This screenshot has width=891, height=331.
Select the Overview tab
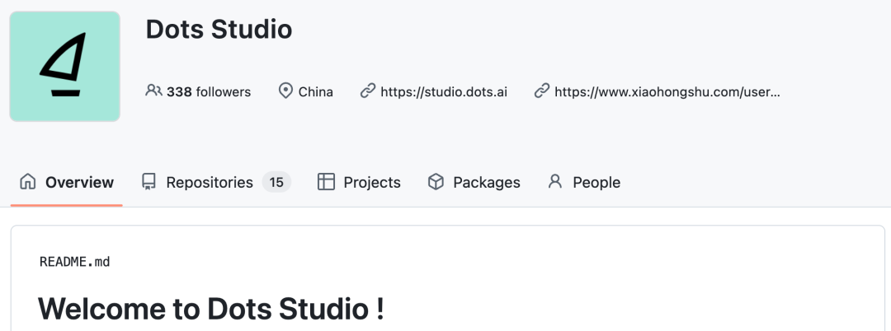67,182
